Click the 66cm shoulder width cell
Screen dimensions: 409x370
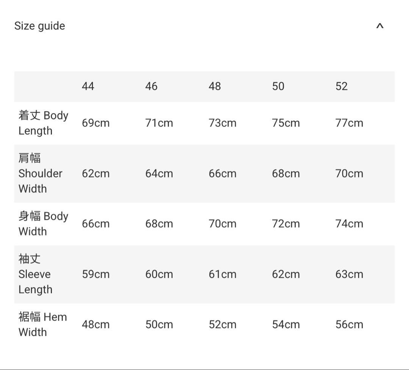click(222, 174)
